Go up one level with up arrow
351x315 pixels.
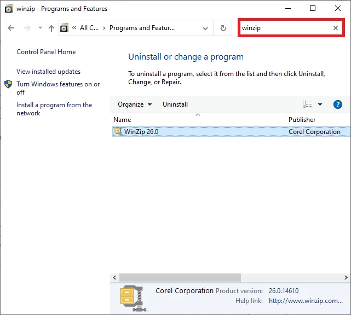point(51,28)
